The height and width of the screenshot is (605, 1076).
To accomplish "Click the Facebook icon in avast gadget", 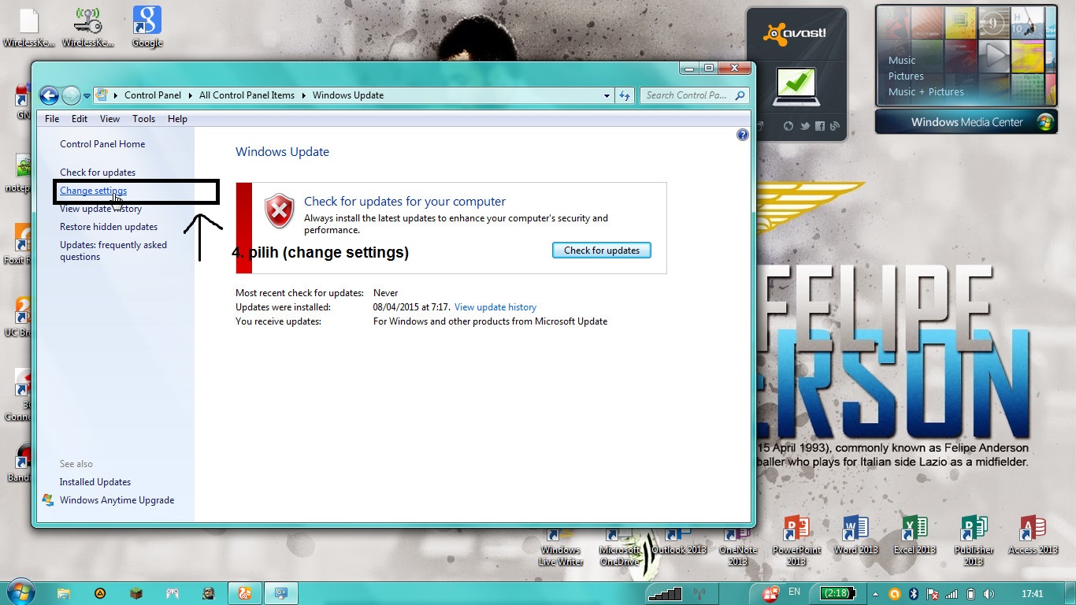I will pos(820,126).
